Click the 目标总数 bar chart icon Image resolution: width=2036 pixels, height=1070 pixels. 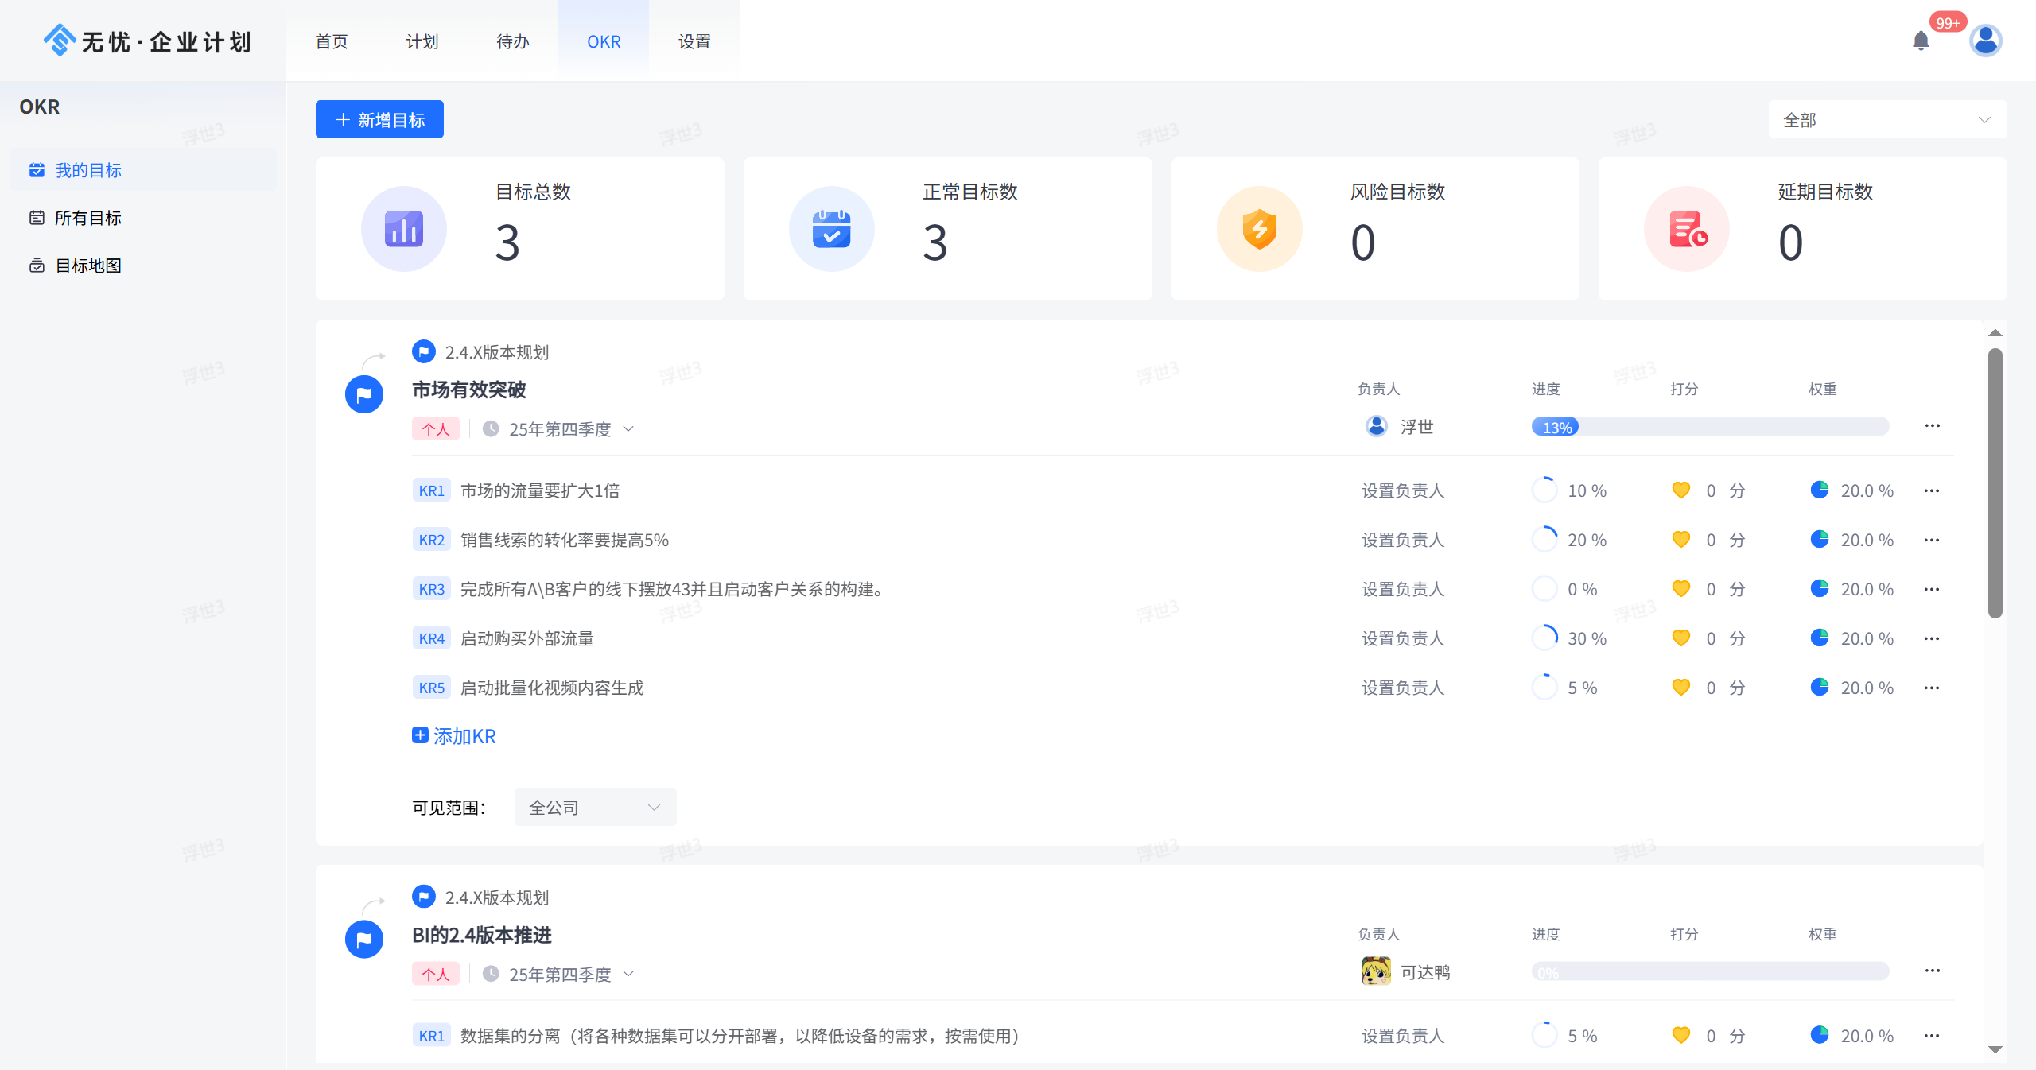coord(404,229)
